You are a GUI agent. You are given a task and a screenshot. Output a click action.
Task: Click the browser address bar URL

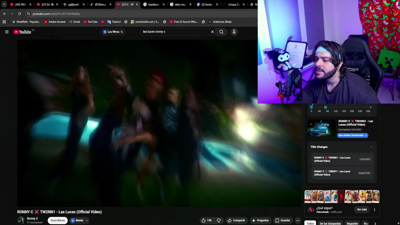tap(57, 14)
